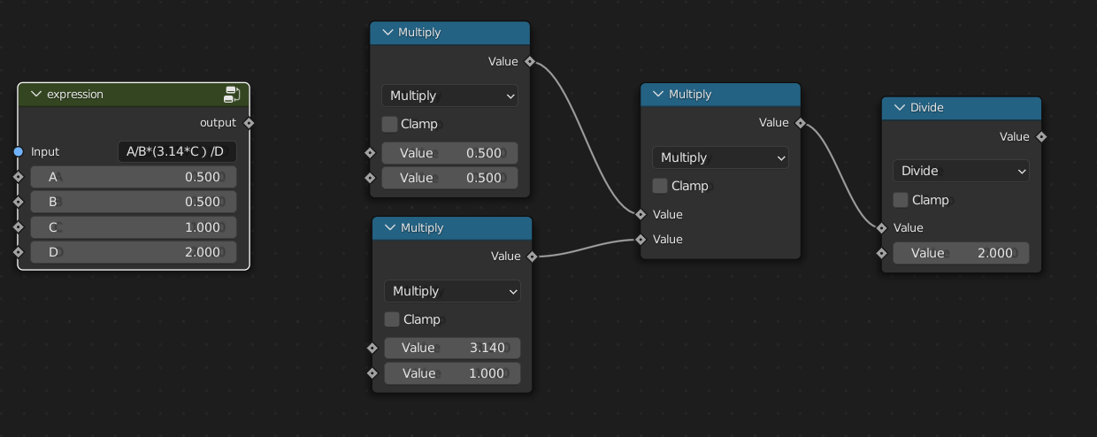
Task: Click the input socket beside the D field
Action: pyautogui.click(x=18, y=252)
